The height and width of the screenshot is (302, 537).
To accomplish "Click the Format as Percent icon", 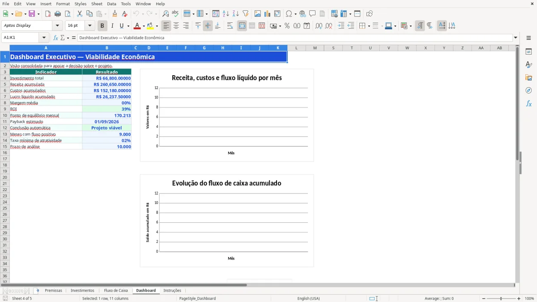I will pyautogui.click(x=287, y=26).
